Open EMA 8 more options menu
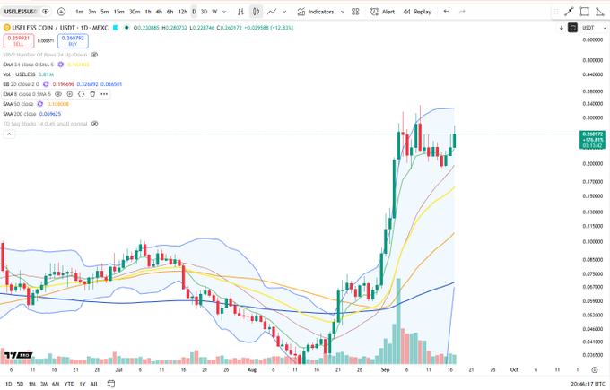Screen dimensions: 610x390 [x=104, y=94]
